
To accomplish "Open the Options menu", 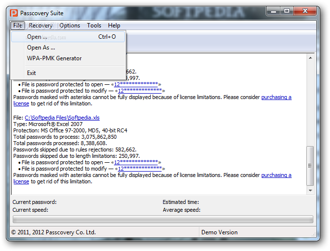I will pos(70,25).
